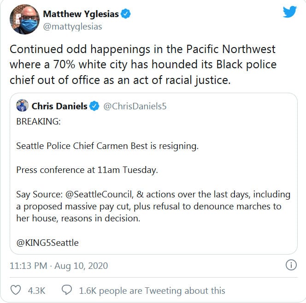Click Matthew Yglesias verified badge
The image size is (306, 303).
click(126, 14)
